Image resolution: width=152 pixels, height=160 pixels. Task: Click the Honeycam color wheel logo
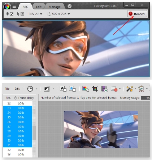tap(7, 6)
